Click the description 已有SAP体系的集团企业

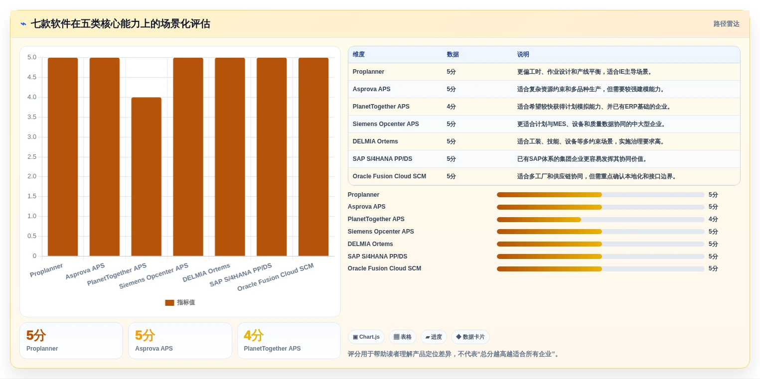click(582, 159)
